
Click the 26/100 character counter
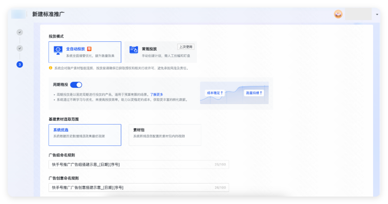point(220,187)
